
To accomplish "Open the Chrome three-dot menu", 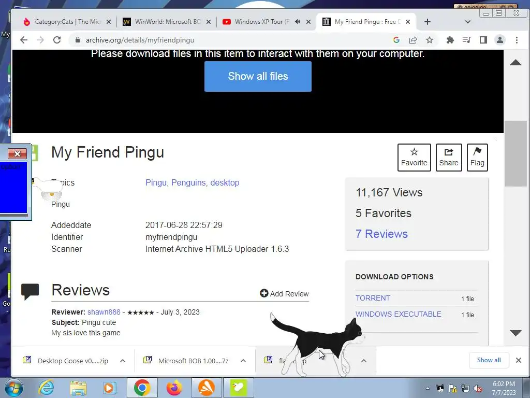I will 517,40.
